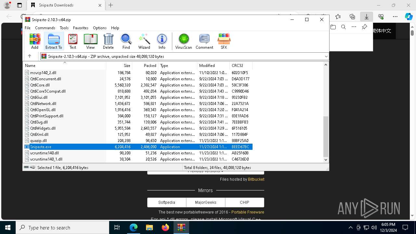Viewport: 416px width, 234px height.
Task: Select quazip.dll file row
Action: (x=138, y=141)
